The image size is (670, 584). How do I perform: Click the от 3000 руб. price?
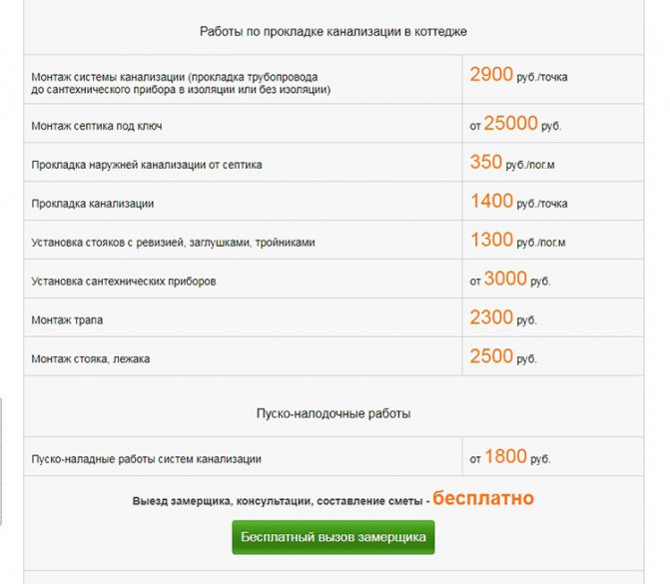pos(510,279)
